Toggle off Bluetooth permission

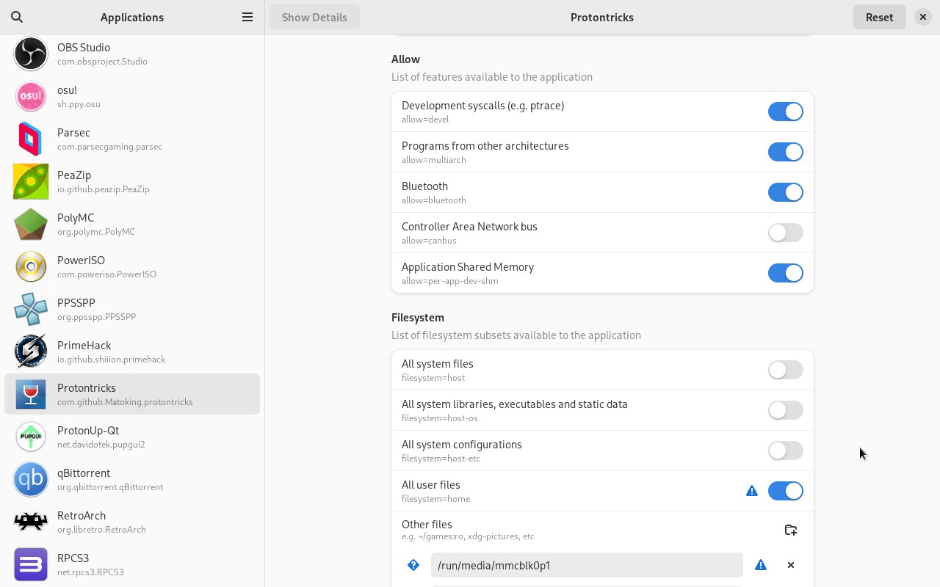coord(785,192)
